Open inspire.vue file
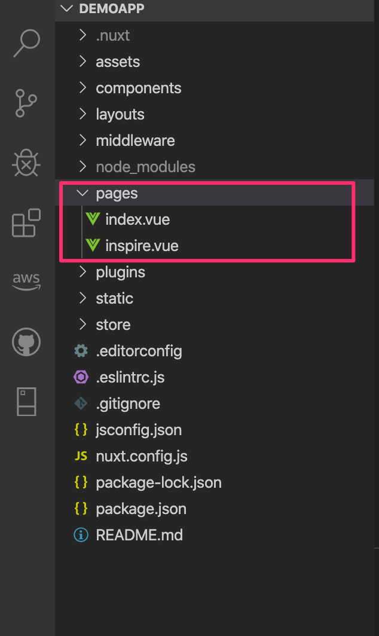This screenshot has width=379, height=636. coord(142,246)
